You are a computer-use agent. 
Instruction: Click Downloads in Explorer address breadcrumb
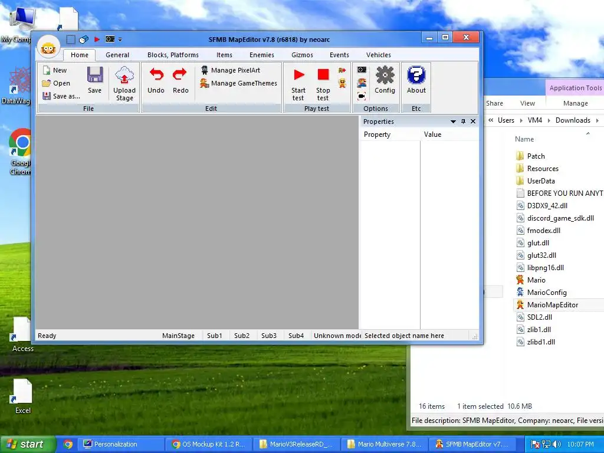573,120
